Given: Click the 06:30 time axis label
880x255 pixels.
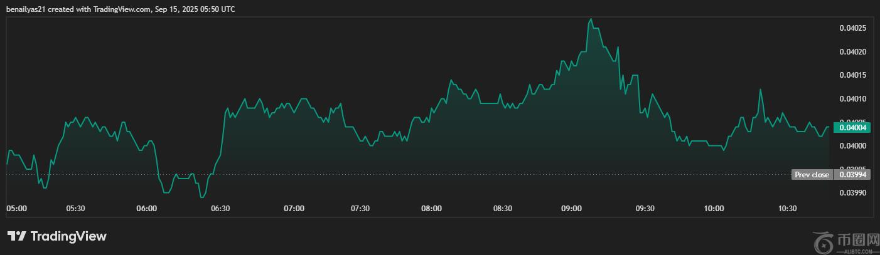Looking at the screenshot, I should coord(222,209).
